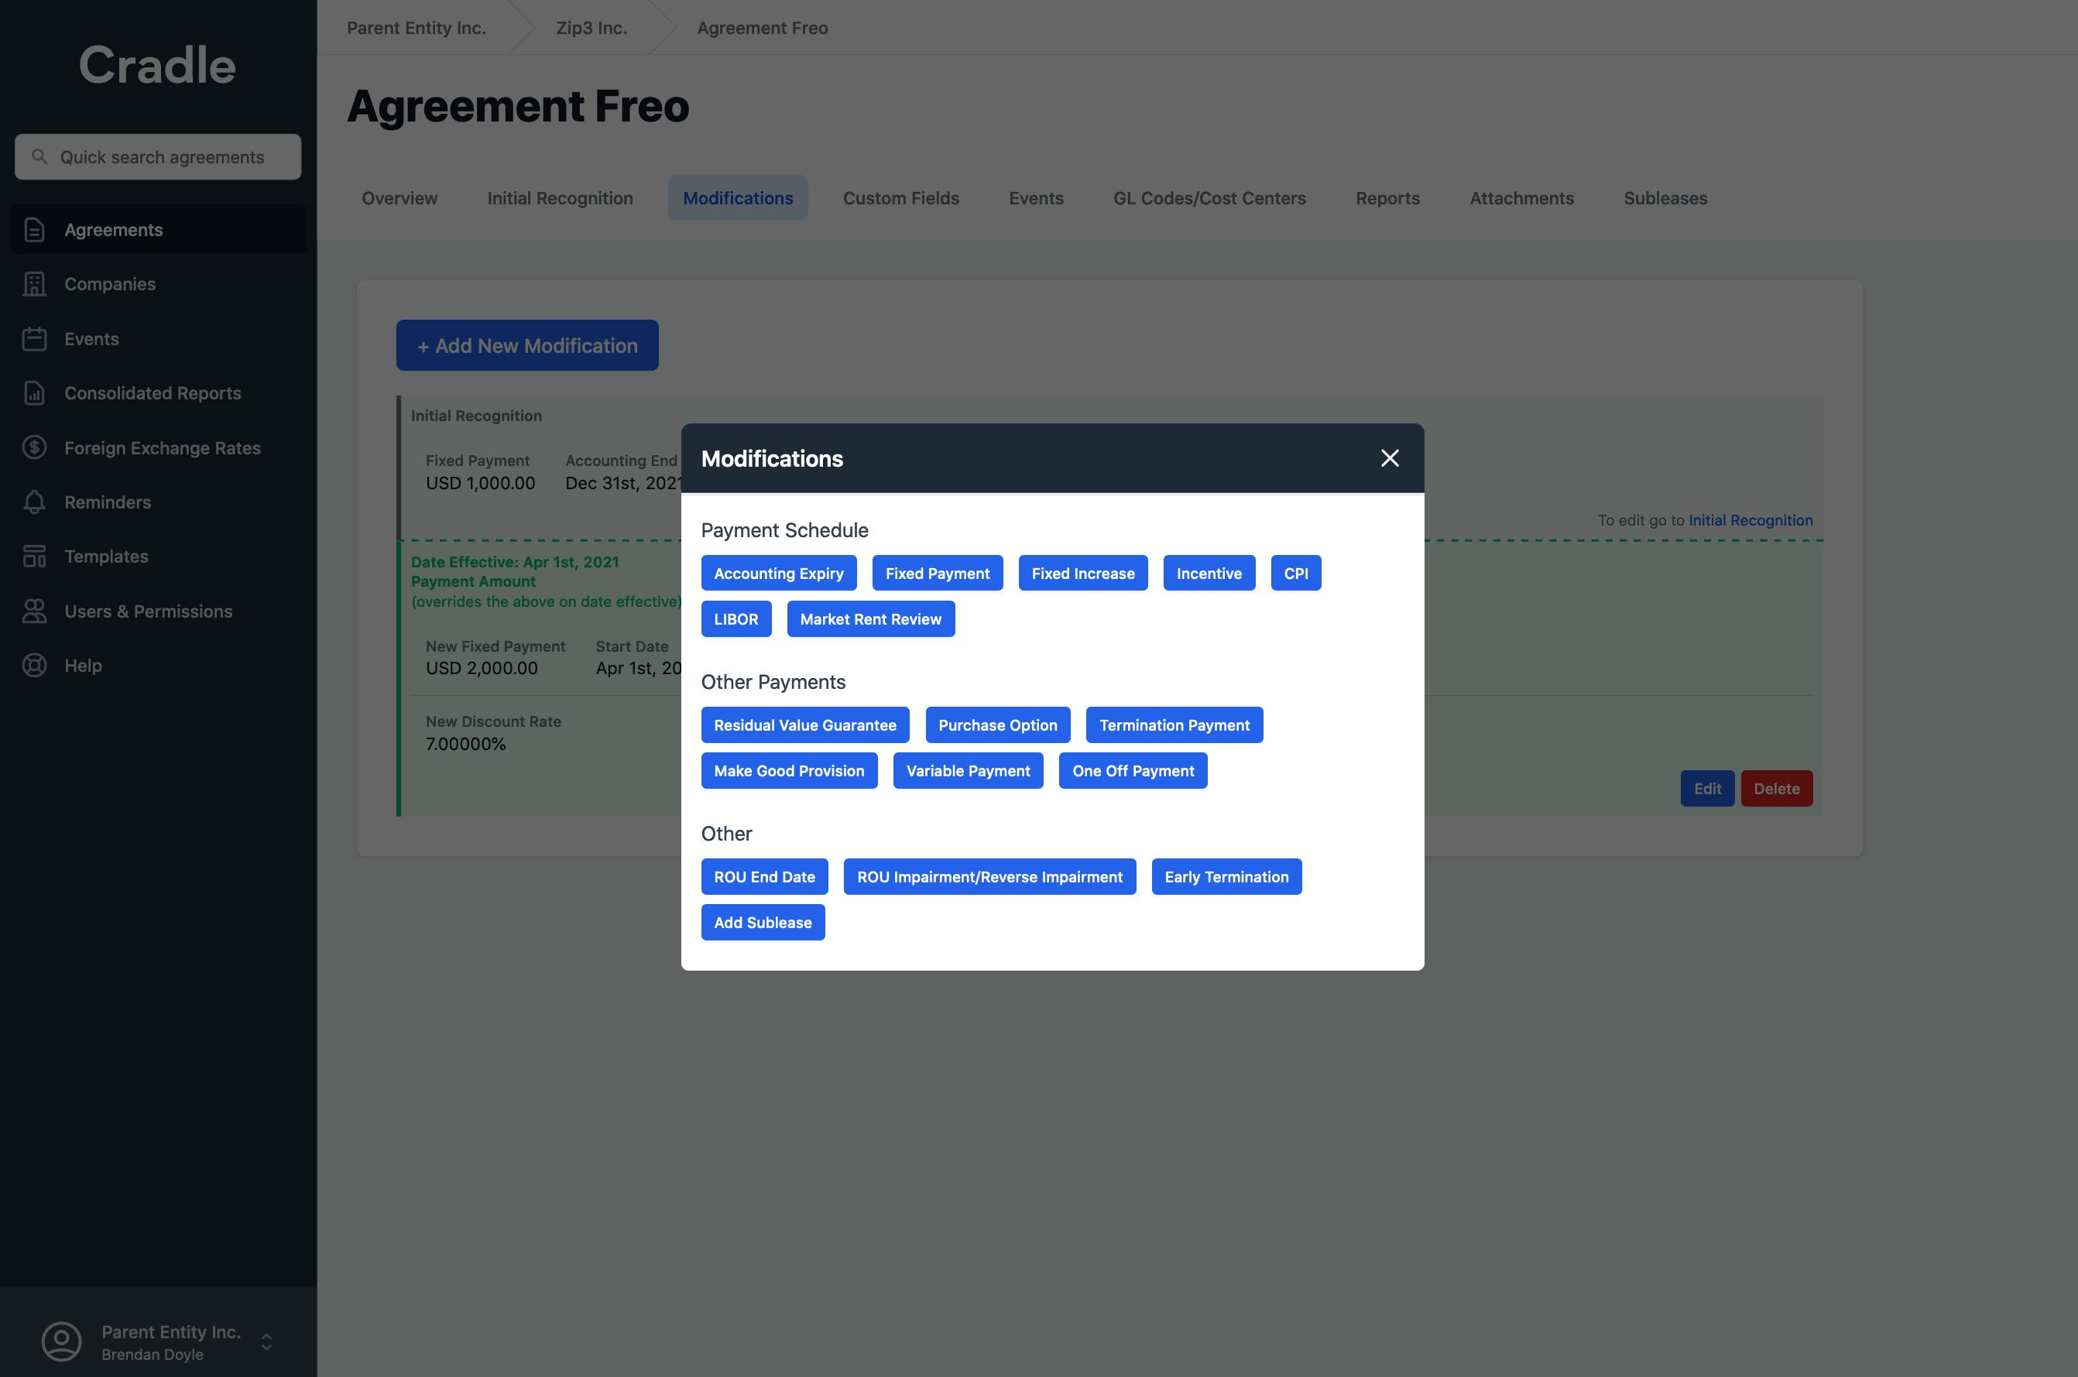Choose Market Rent Review

point(870,619)
